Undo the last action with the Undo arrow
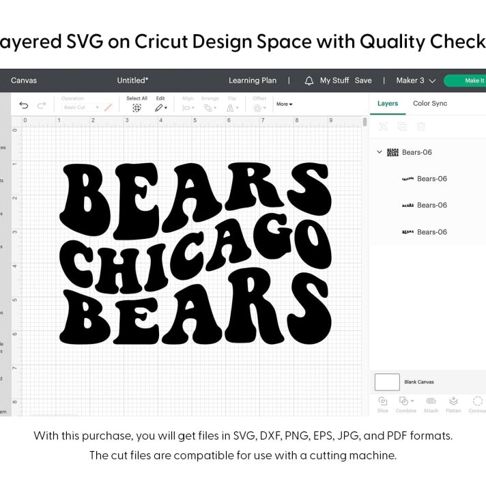This screenshot has height=486, width=486. click(x=24, y=105)
